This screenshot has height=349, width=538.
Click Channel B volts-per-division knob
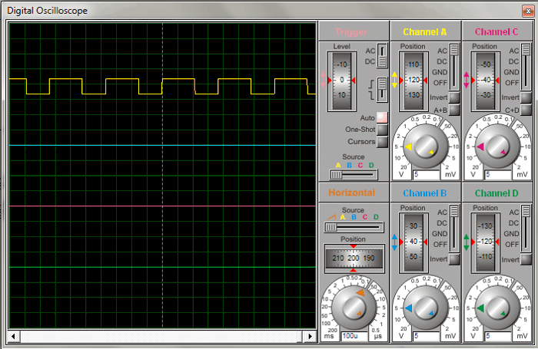pyautogui.click(x=426, y=308)
